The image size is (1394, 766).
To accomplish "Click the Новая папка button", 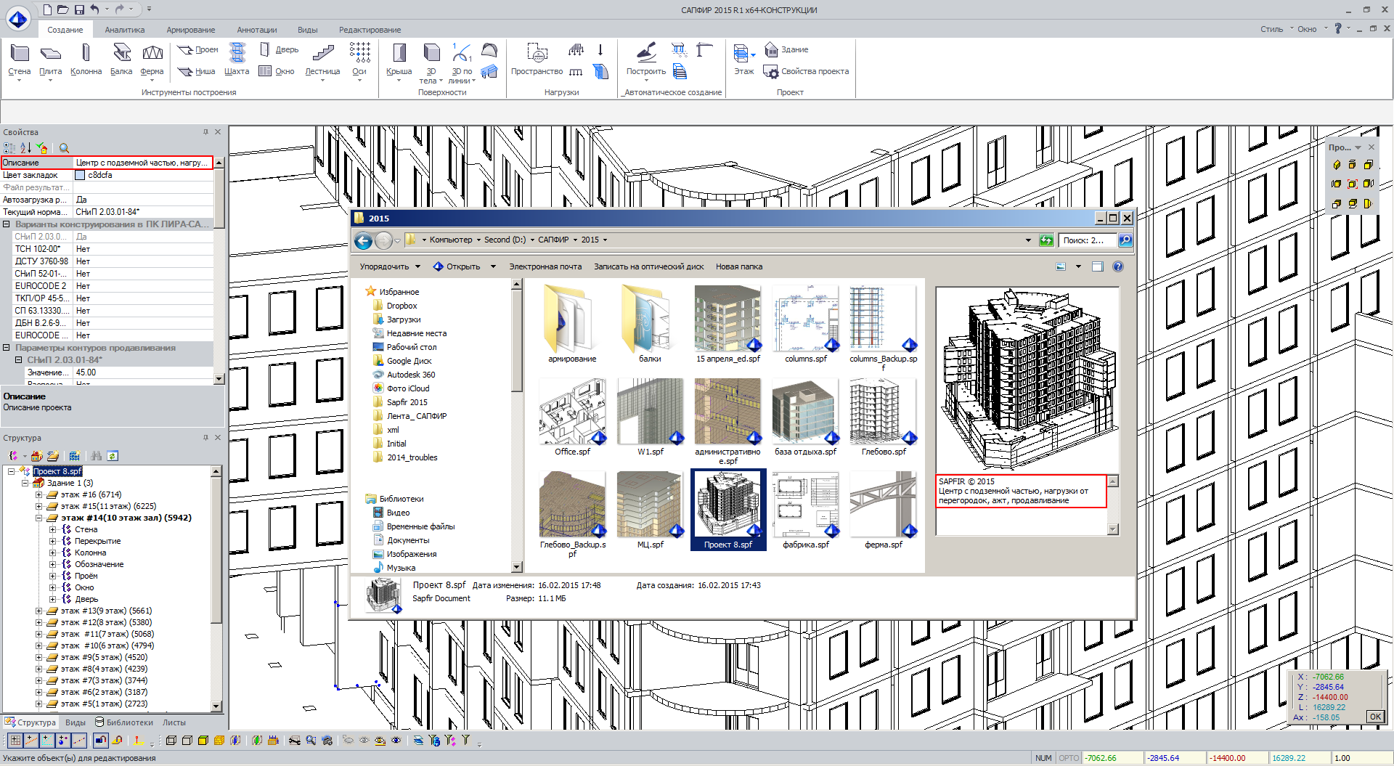I will coord(738,266).
